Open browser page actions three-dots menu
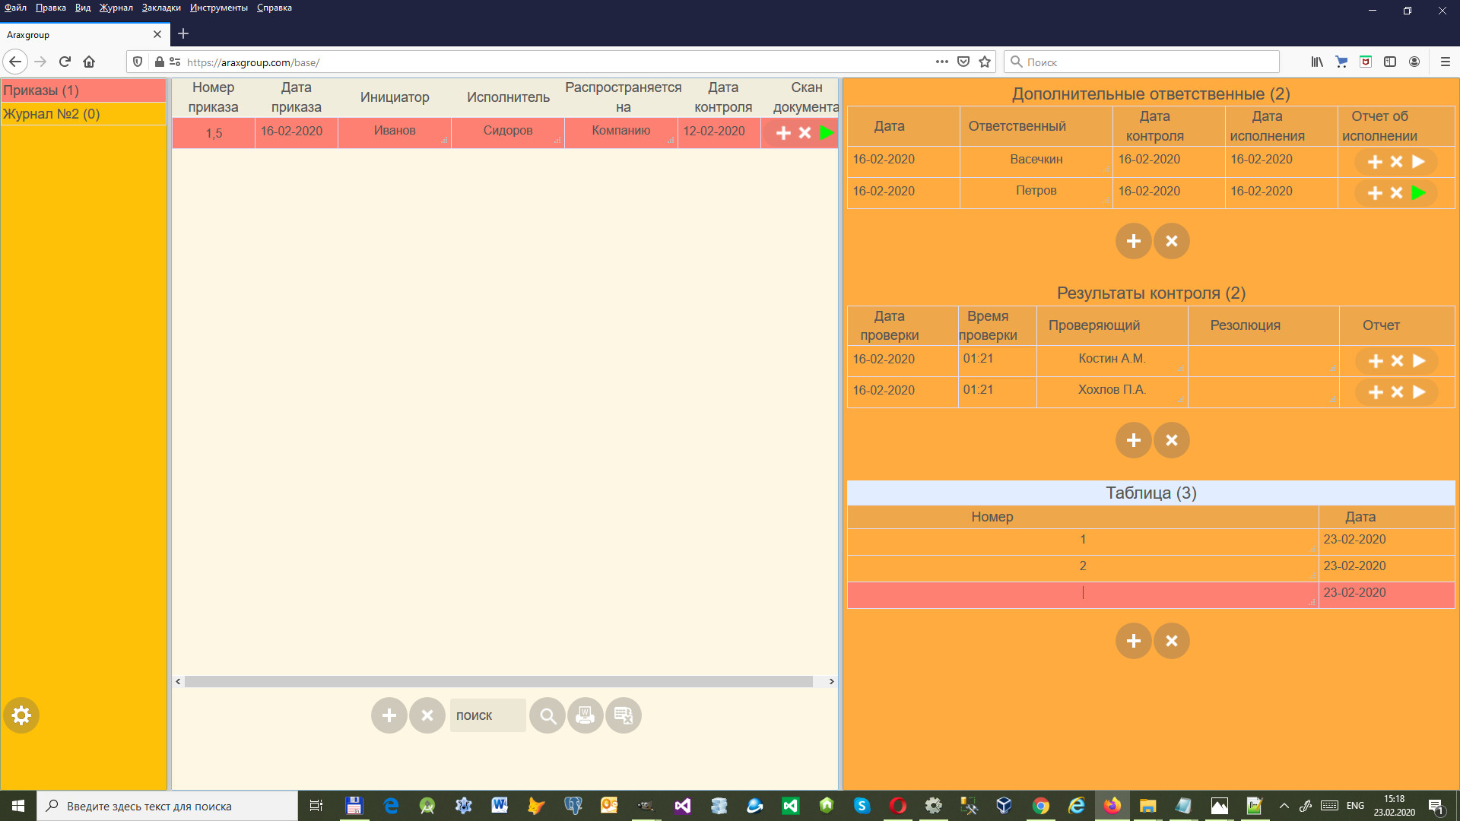The height and width of the screenshot is (821, 1460). [x=941, y=62]
